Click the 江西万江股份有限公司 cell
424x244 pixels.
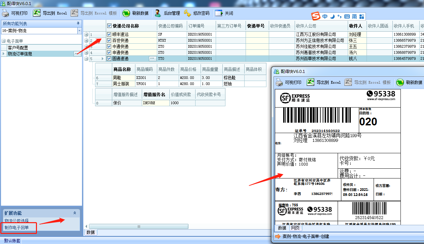point(321,34)
